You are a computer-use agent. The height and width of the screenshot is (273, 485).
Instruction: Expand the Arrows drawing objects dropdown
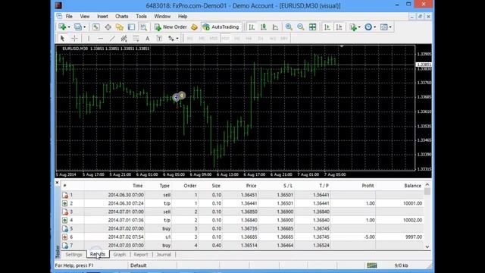[x=177, y=39]
